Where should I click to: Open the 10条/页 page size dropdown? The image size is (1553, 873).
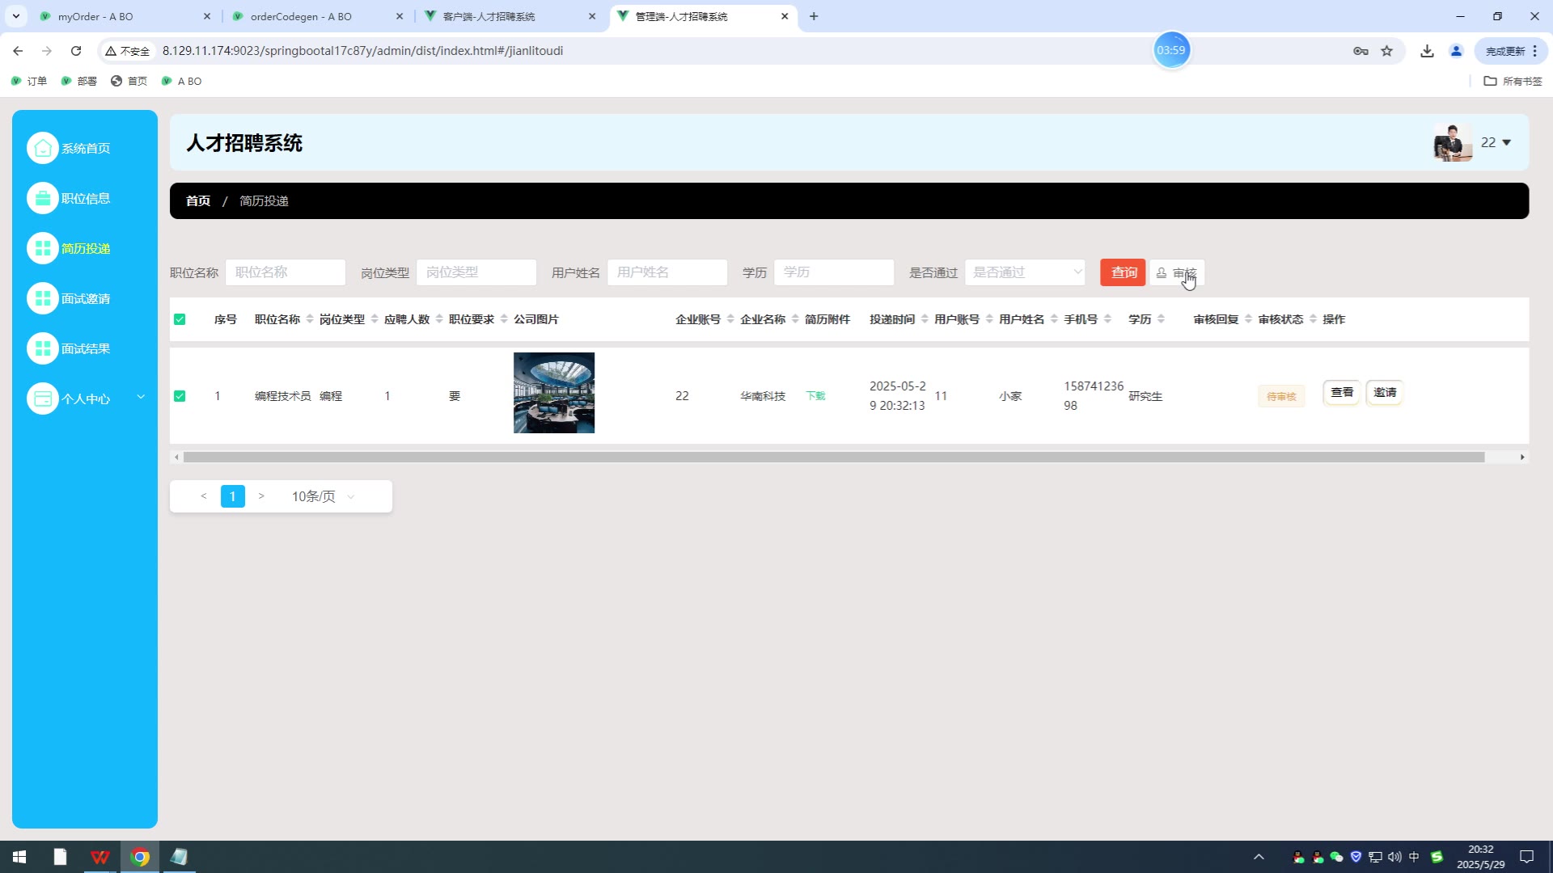[x=323, y=496]
